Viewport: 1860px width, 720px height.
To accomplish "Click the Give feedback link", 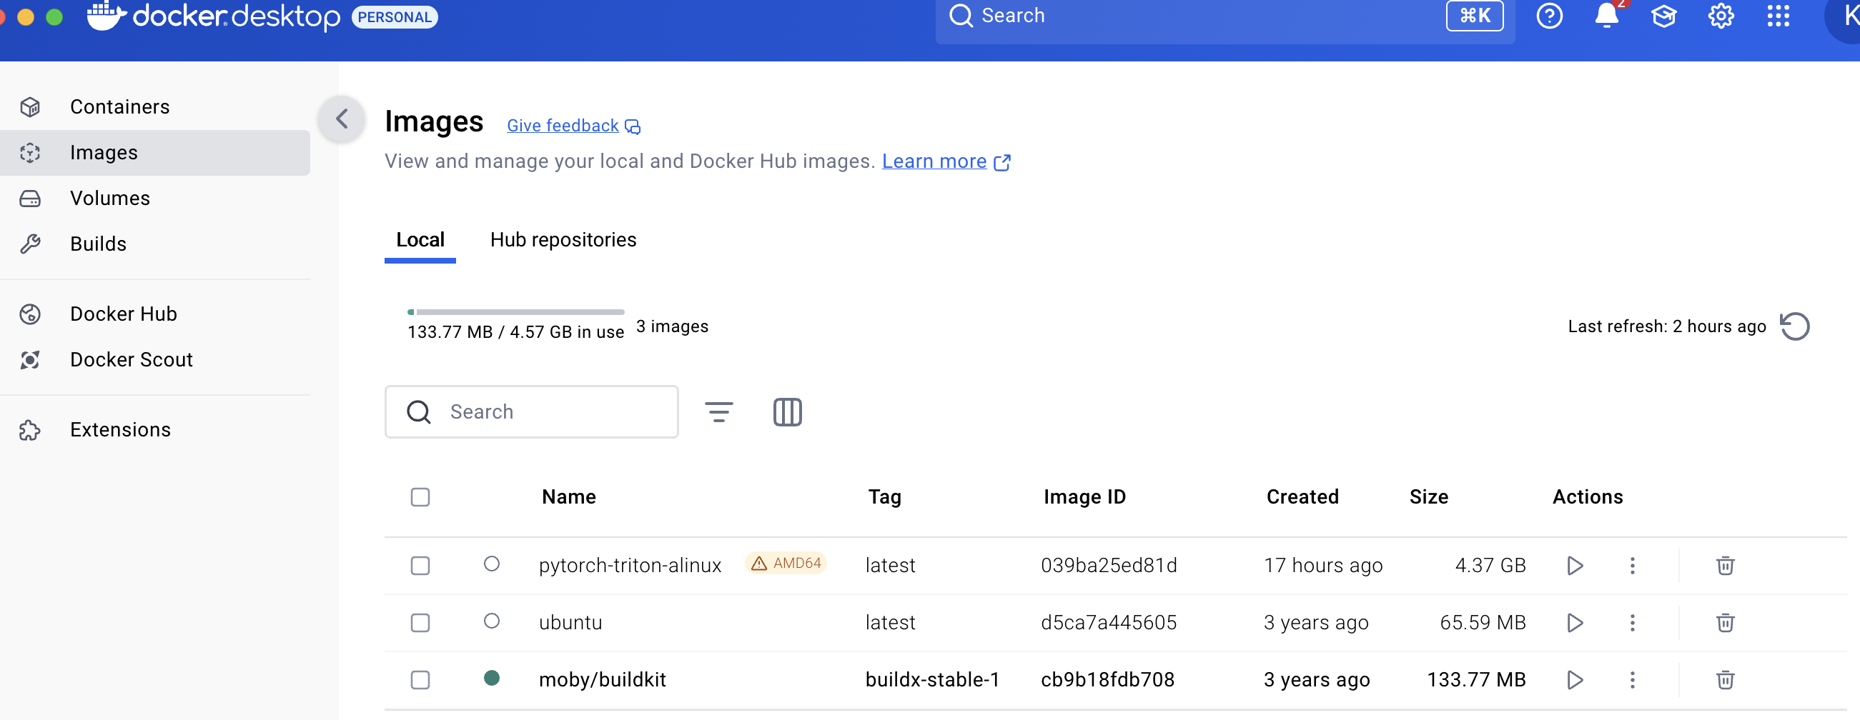I will 563,126.
